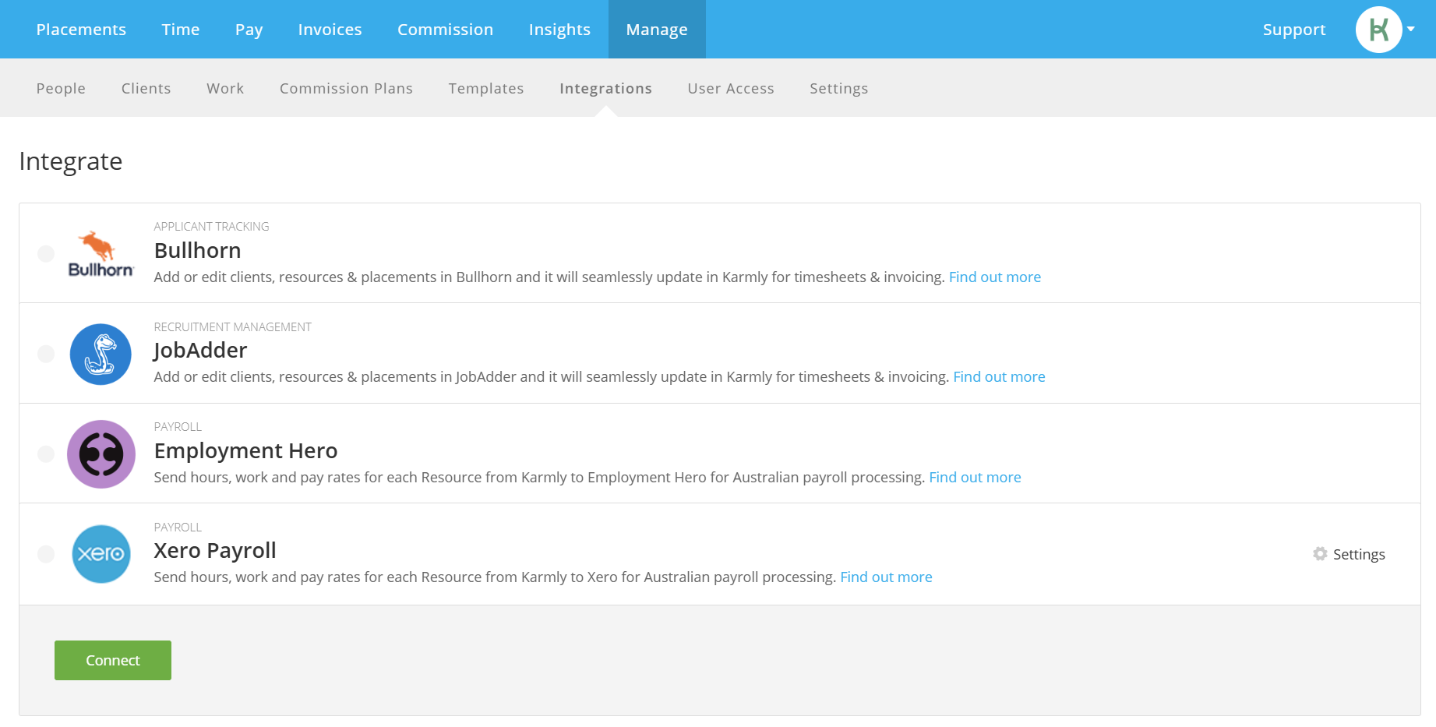Select the Xero Payroll radio button
The width and height of the screenshot is (1436, 727).
click(46, 554)
